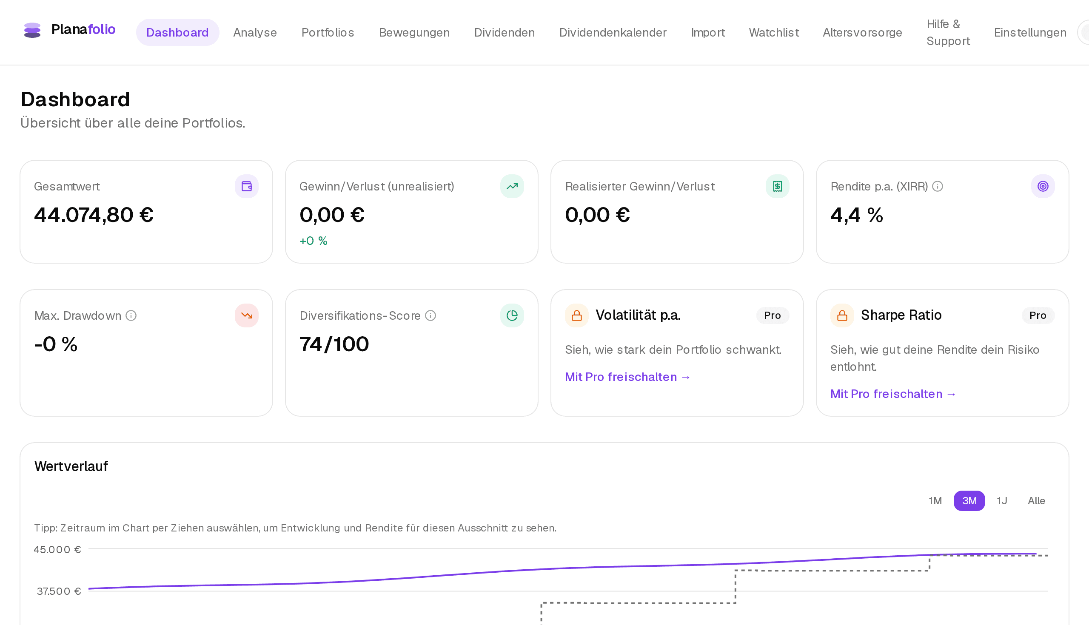This screenshot has width=1089, height=625.
Task: Click the target icon on Rendite p.a. card
Action: pyautogui.click(x=1043, y=186)
